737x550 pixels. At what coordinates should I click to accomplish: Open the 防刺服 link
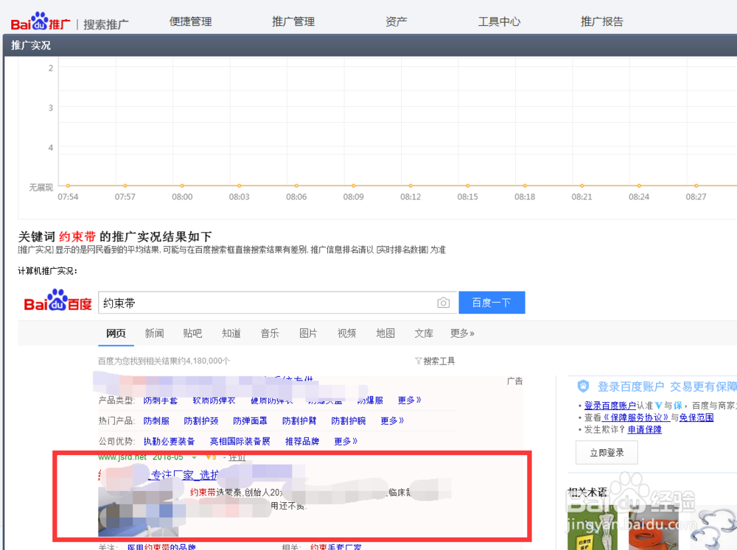156,421
